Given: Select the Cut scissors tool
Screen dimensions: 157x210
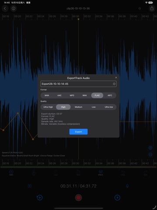Looking at the screenshot, I should pyautogui.click(x=34, y=172).
